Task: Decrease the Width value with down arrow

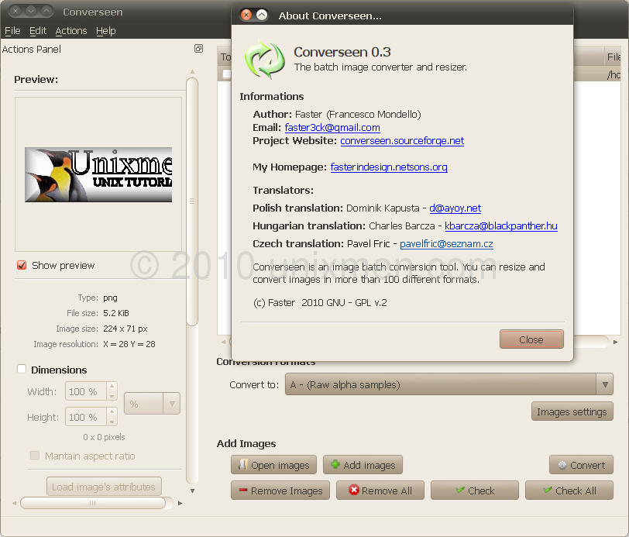Action: tap(112, 396)
